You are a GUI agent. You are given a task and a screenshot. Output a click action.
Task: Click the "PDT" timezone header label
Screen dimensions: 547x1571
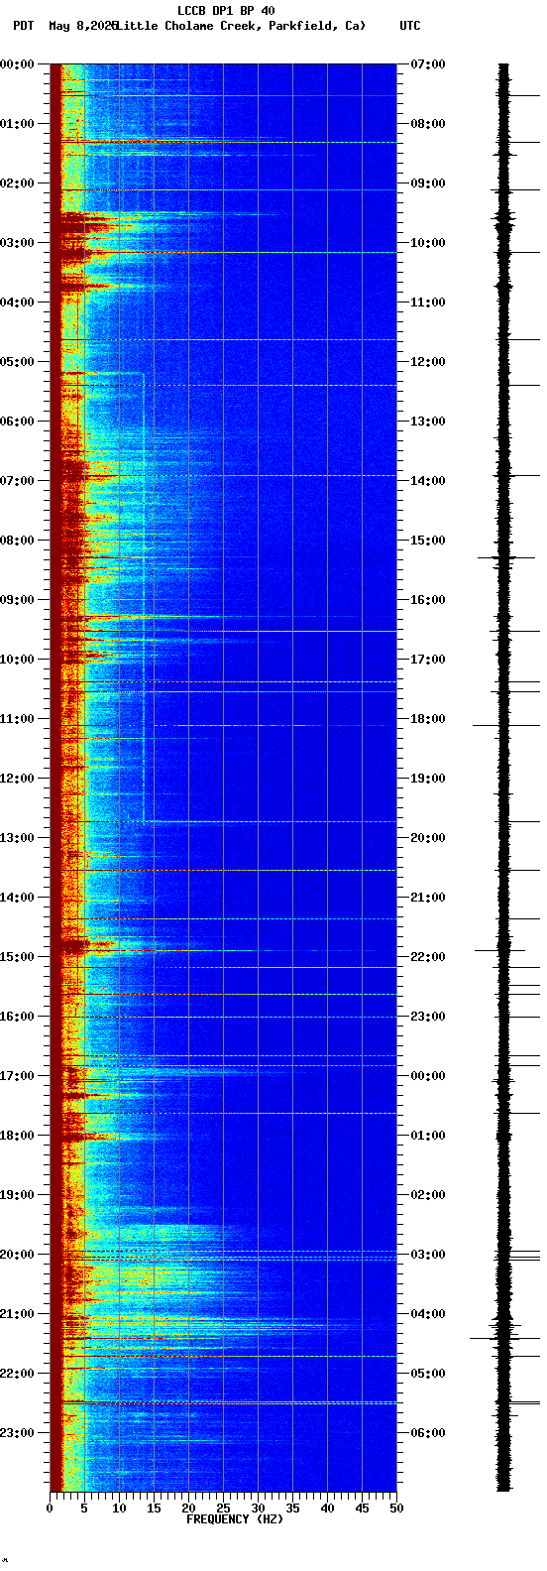pos(23,26)
